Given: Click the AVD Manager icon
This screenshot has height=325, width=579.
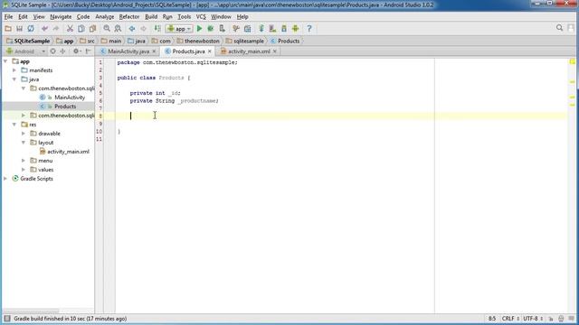Looking at the screenshot, I should [272, 28].
